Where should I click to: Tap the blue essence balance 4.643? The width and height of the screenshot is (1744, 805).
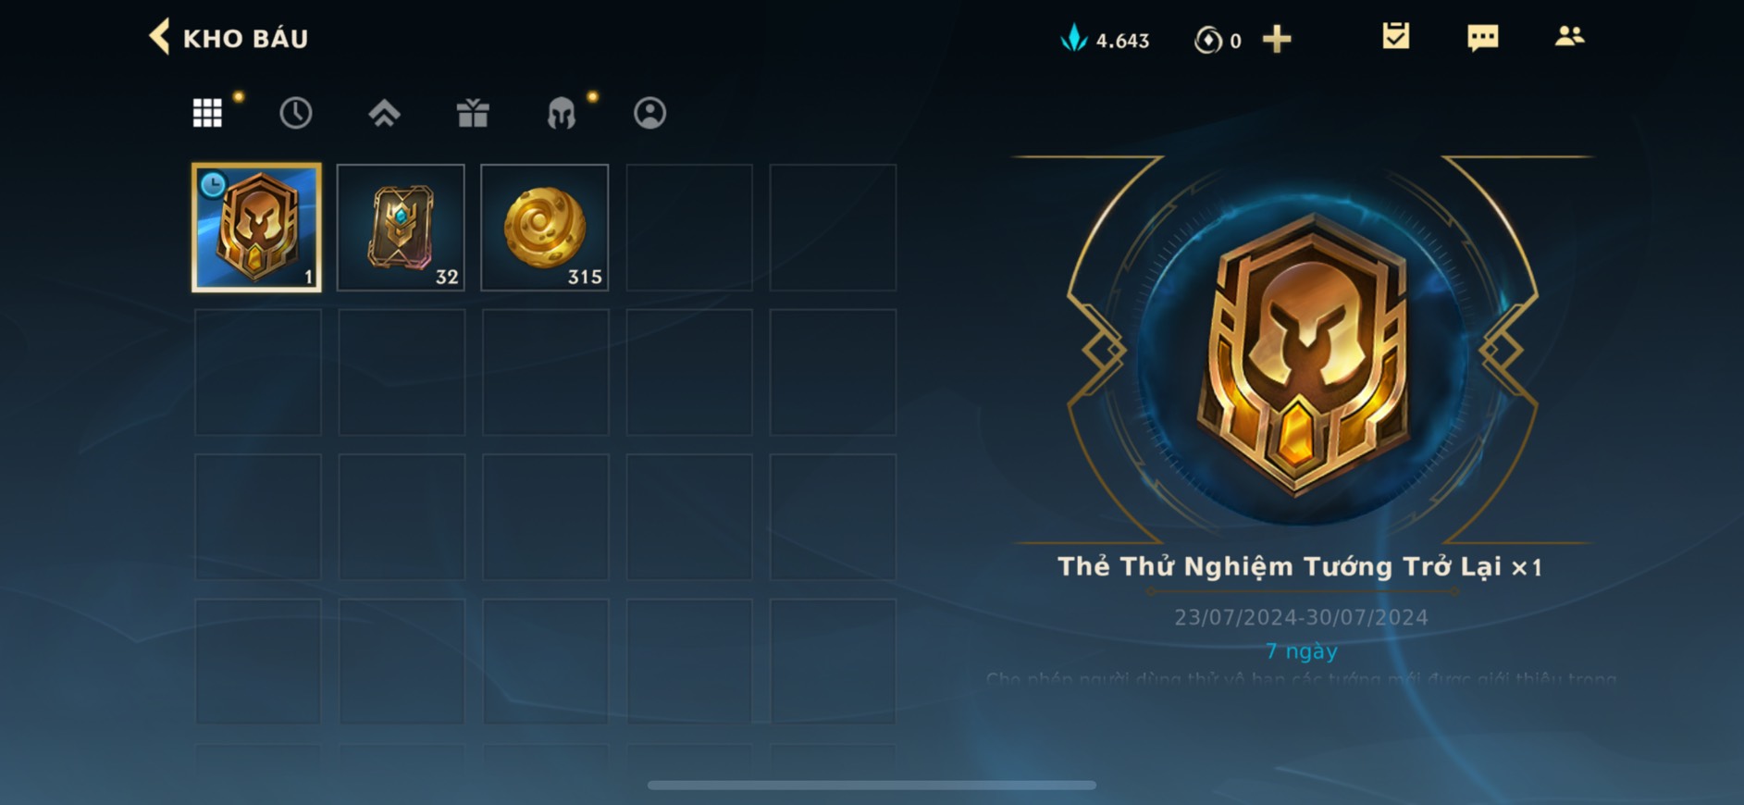(x=1105, y=40)
